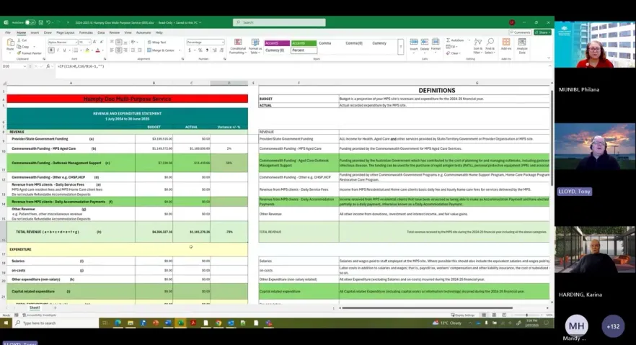Click the Comments button
636x345 pixels.
[x=521, y=32]
